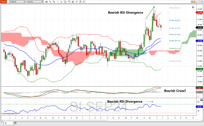Open the strategies icon in toolbar
The height and width of the screenshot is (126, 204).
pyautogui.click(x=80, y=2)
